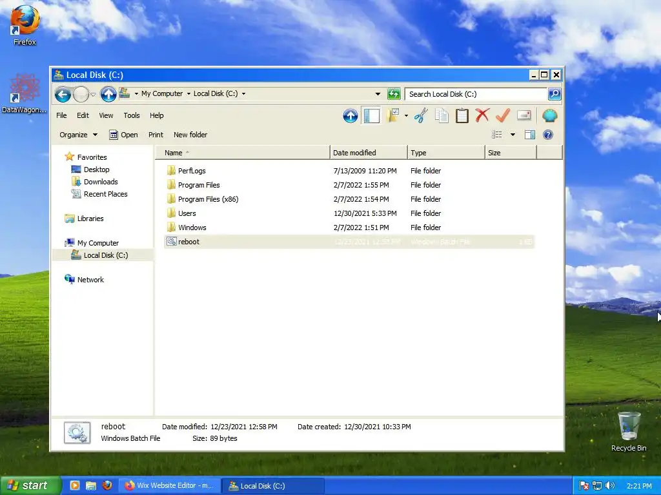
Task: Expand arrow after My Computer breadcrumb
Action: click(x=188, y=94)
